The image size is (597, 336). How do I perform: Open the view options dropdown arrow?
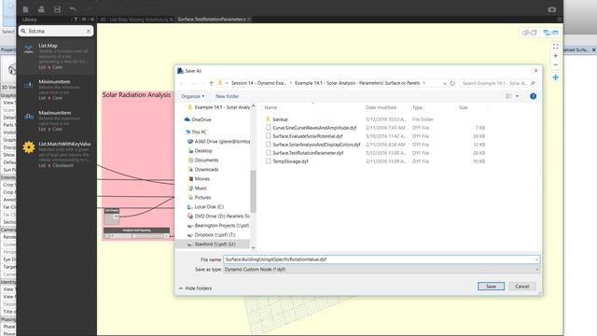[x=517, y=96]
